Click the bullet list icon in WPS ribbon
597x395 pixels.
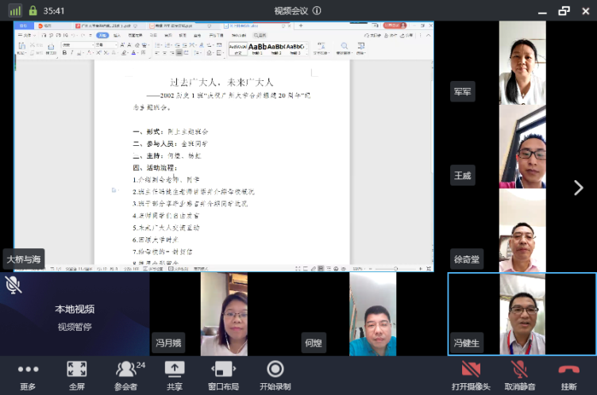click(158, 45)
